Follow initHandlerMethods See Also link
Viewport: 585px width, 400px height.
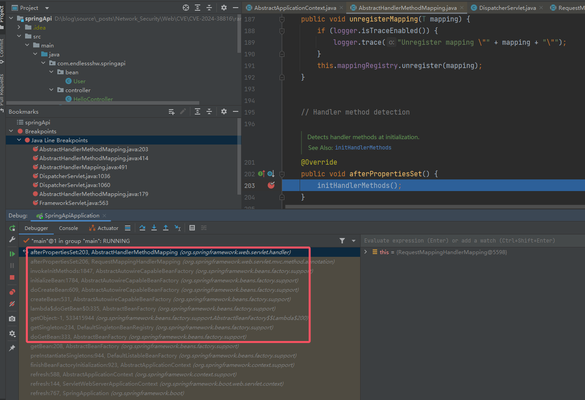click(x=363, y=148)
